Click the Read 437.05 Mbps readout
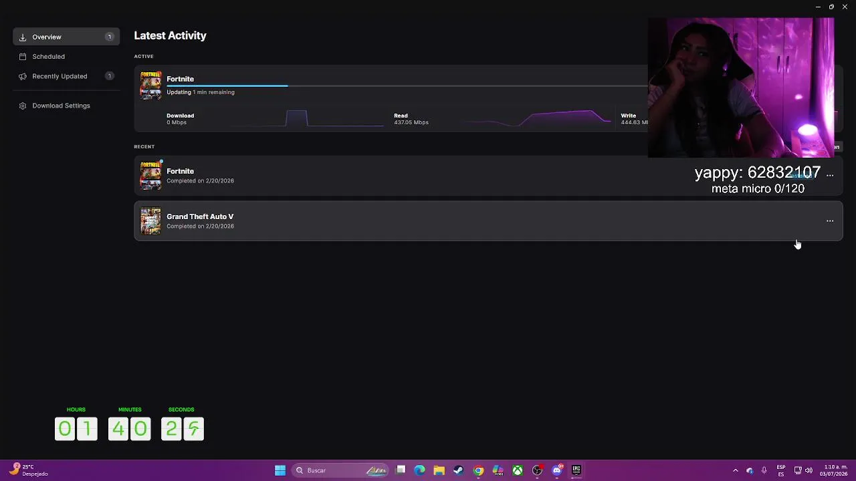 (x=411, y=119)
